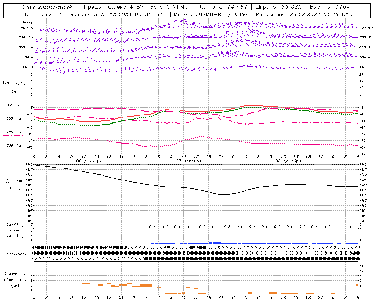Select the Прогноз на 120 часа(ов) text
Screen dimensions: 375x300
pos(56,14)
